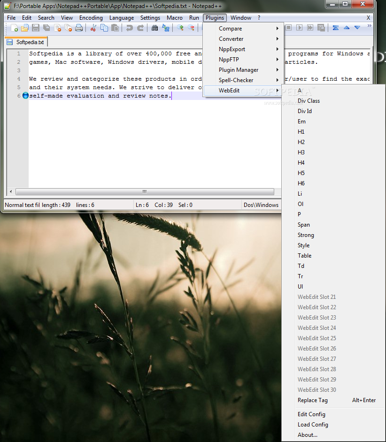Click the Stop Recording macro icon
This screenshot has width=386, height=442.
[x=288, y=28]
